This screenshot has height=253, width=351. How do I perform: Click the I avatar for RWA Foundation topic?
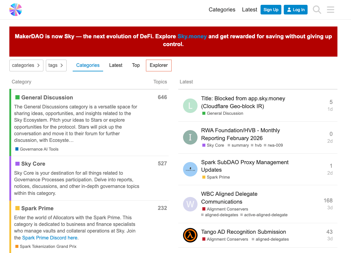pyautogui.click(x=190, y=137)
